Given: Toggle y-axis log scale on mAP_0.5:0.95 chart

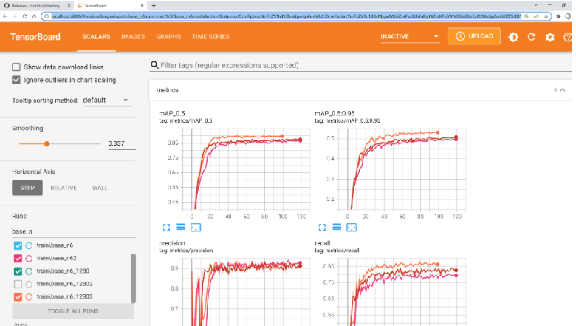Looking at the screenshot, I should (x=337, y=228).
